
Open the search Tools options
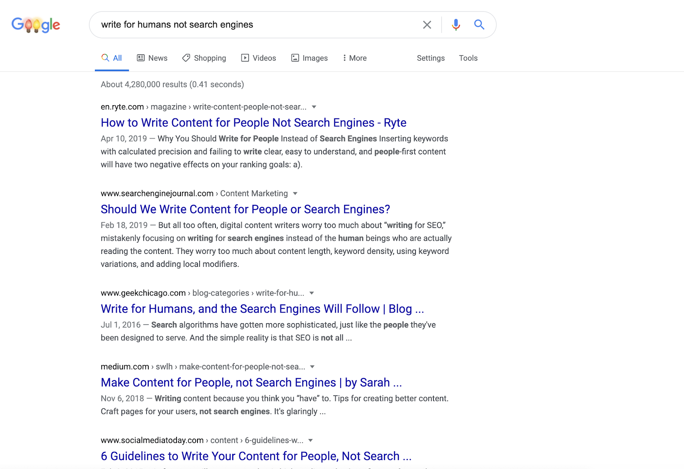pyautogui.click(x=468, y=58)
